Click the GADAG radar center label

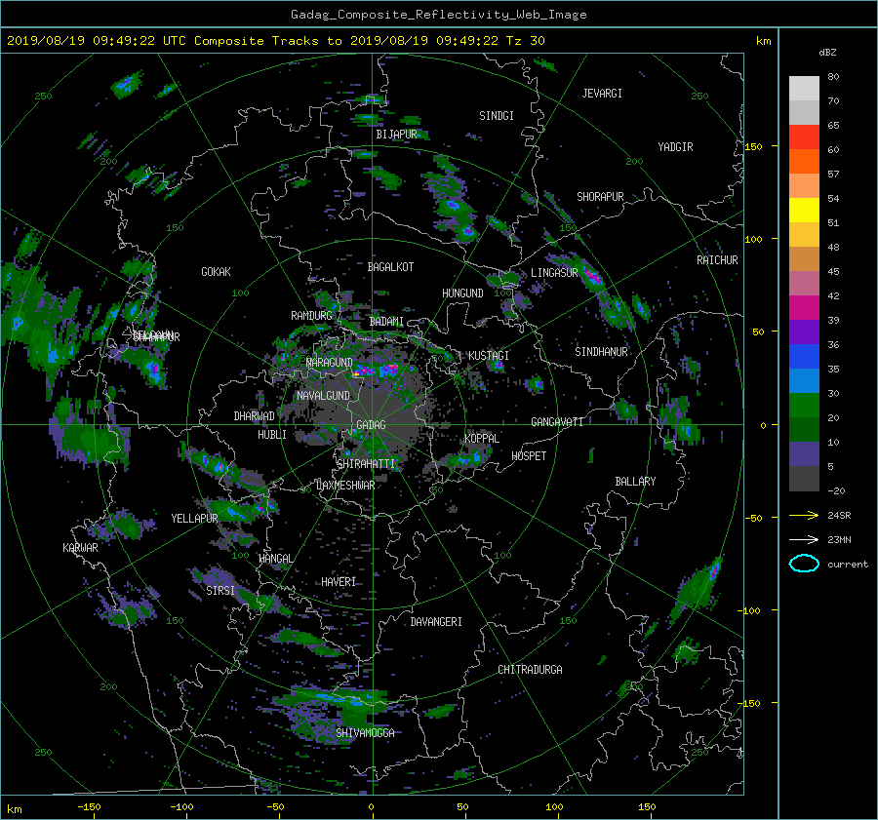pyautogui.click(x=371, y=425)
